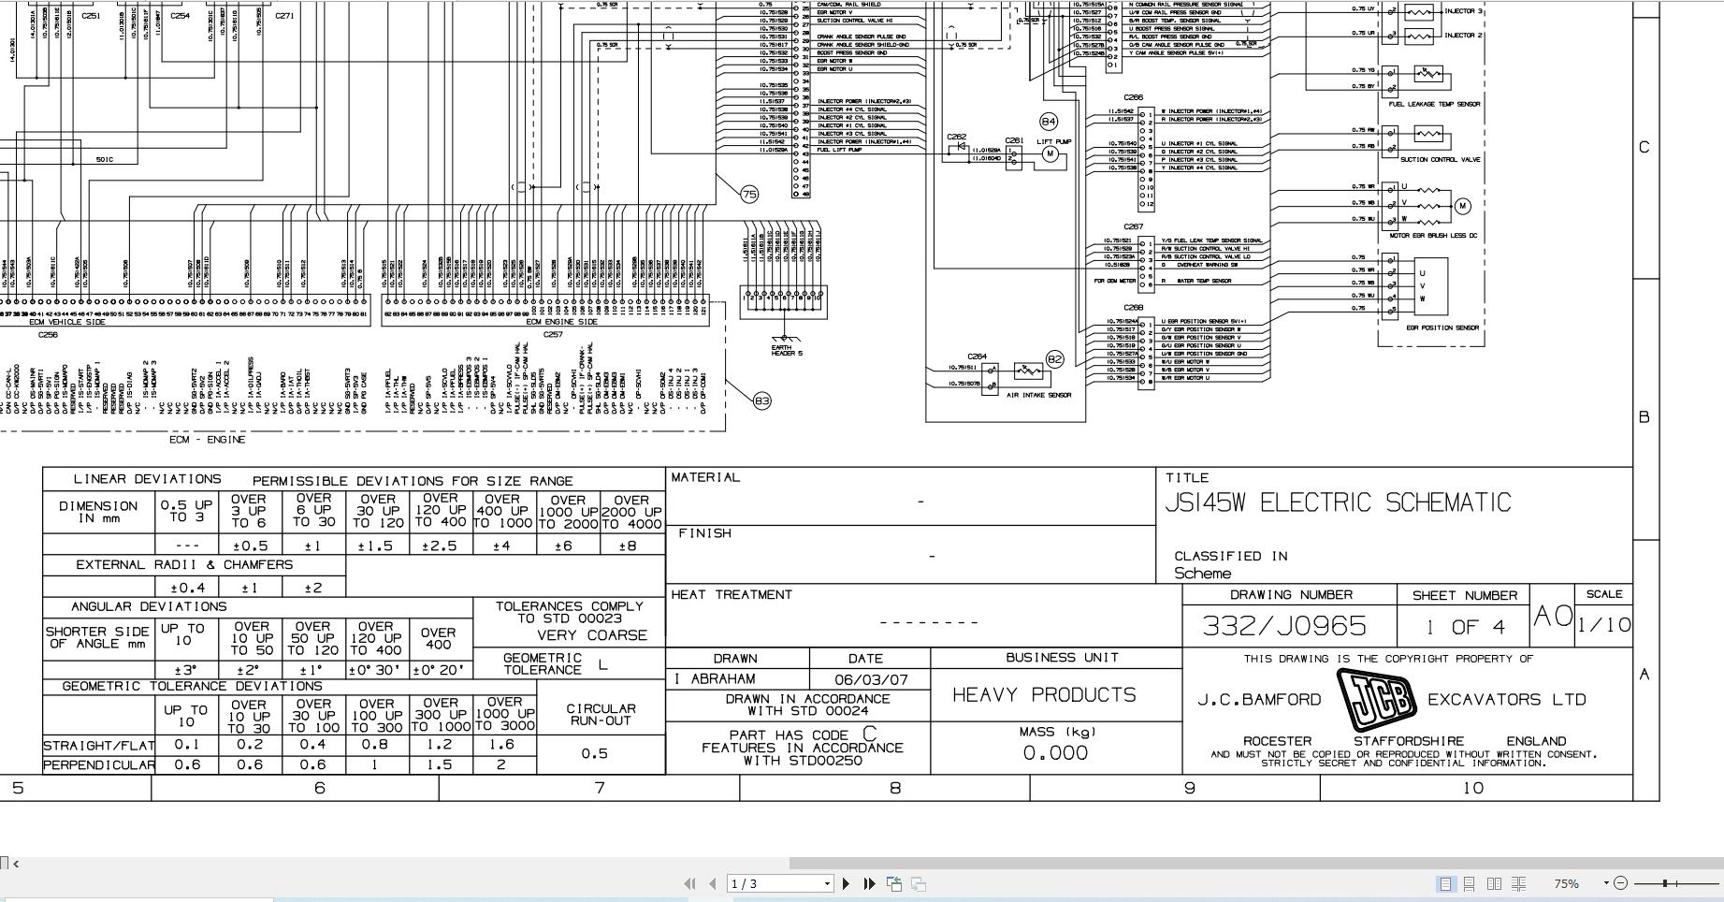Jump to the last page
This screenshot has height=902, width=1724.
pos(870,882)
